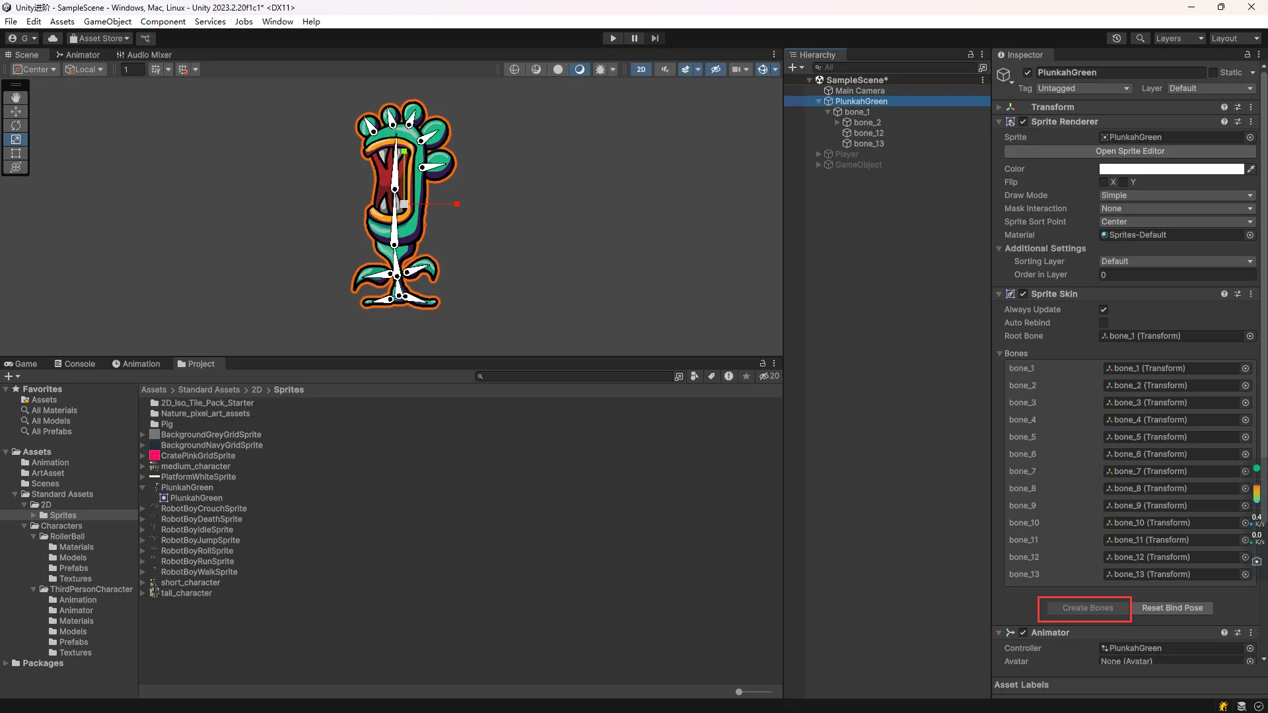The image size is (1268, 713).
Task: Select the Move tool
Action: (x=16, y=112)
